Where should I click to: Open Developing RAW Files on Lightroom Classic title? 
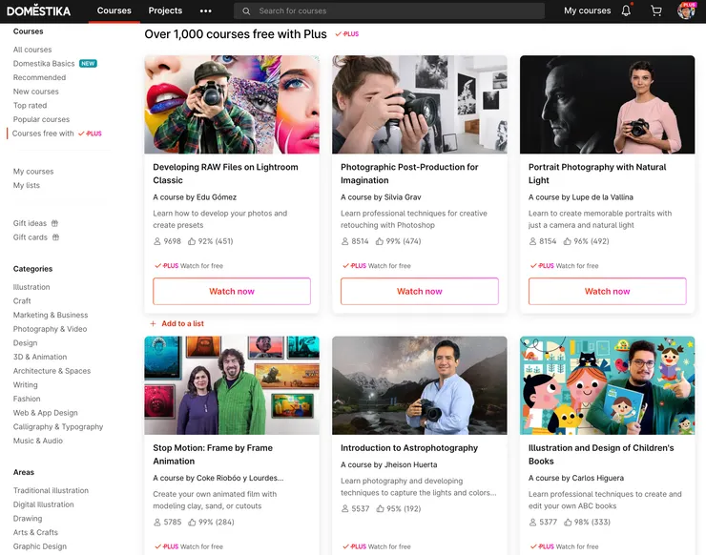click(225, 174)
